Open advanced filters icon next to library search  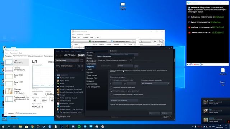click(82, 71)
